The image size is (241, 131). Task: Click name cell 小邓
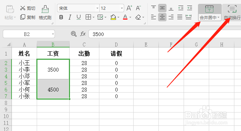(x=24, y=76)
